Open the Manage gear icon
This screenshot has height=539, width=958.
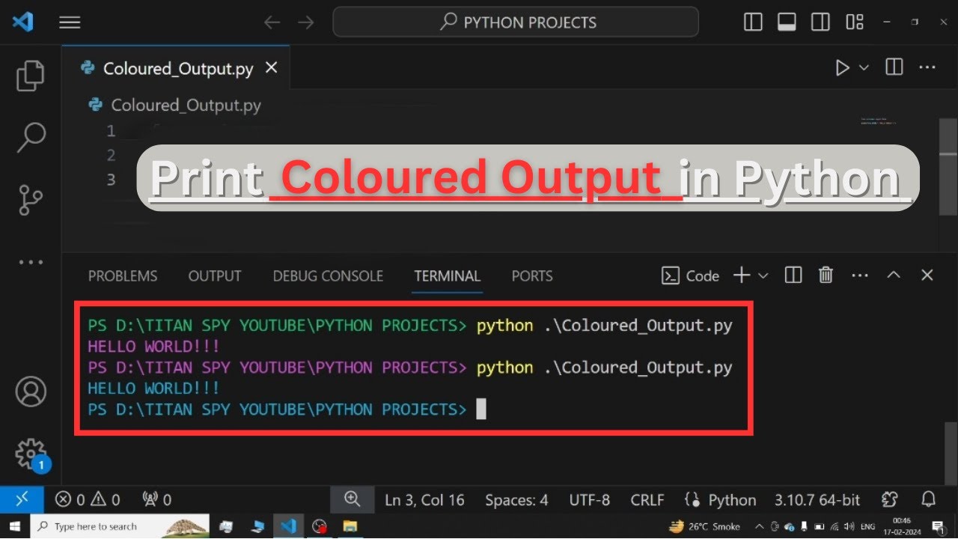pos(31,454)
